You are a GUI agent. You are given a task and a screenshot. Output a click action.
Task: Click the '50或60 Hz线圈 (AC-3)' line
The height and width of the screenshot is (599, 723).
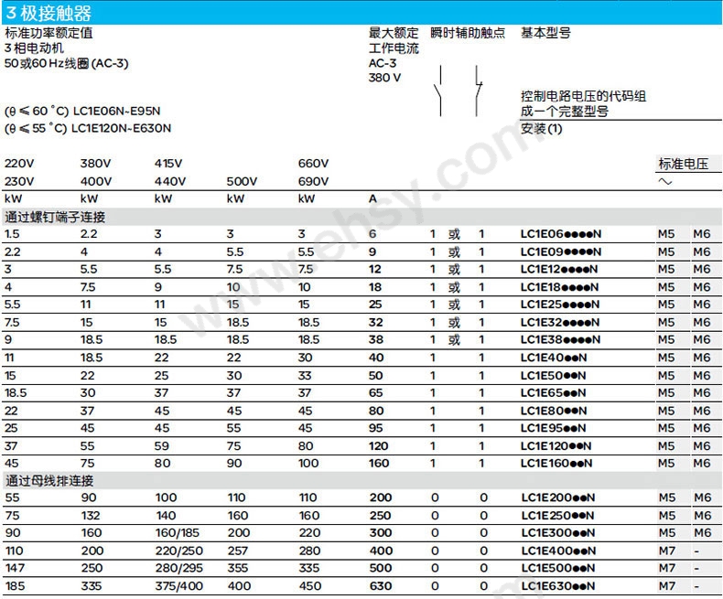pos(67,63)
